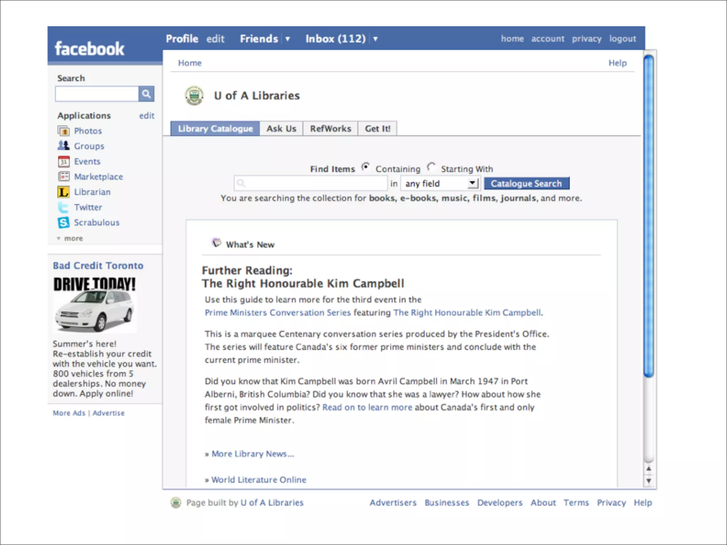Select the Starting With radio button
The image size is (727, 545).
coord(431,166)
